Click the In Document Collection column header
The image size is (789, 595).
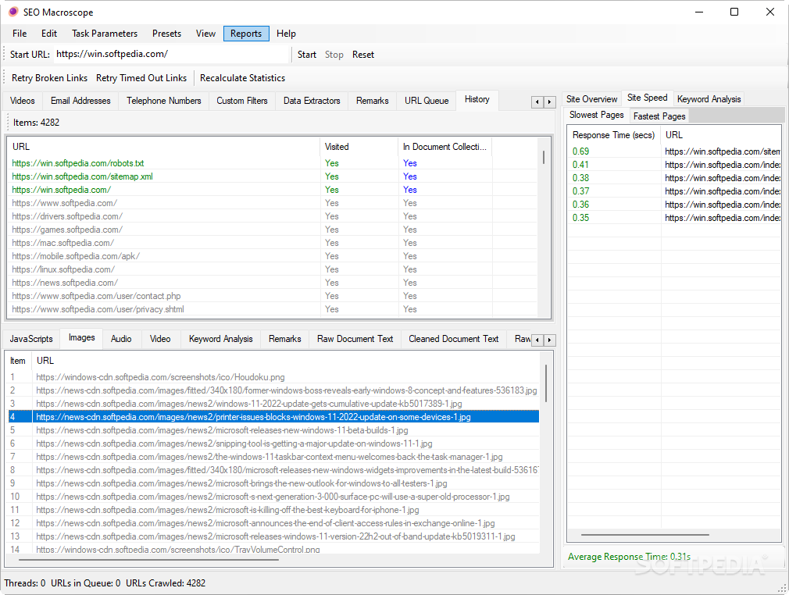444,147
